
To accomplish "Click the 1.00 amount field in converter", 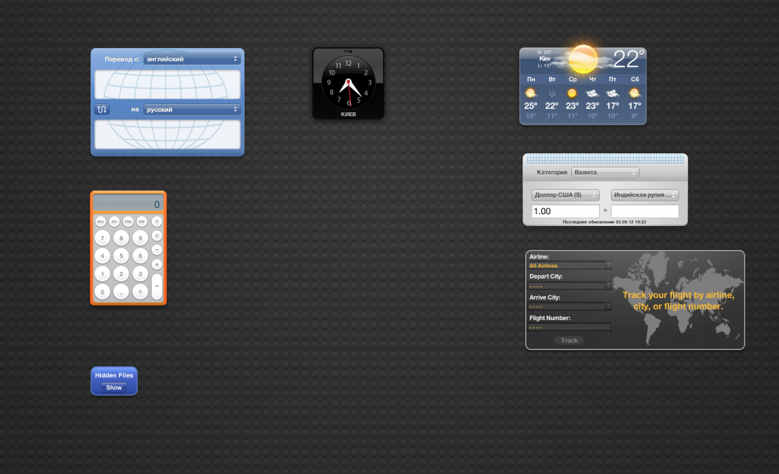I will point(565,211).
